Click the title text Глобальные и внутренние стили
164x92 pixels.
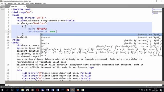pos(45,20)
